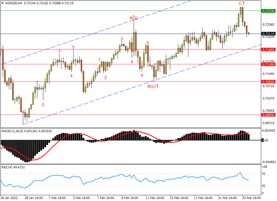Click the MACD scale value -0.004851
Viewport: 277px width, 201px height.
click(x=269, y=162)
